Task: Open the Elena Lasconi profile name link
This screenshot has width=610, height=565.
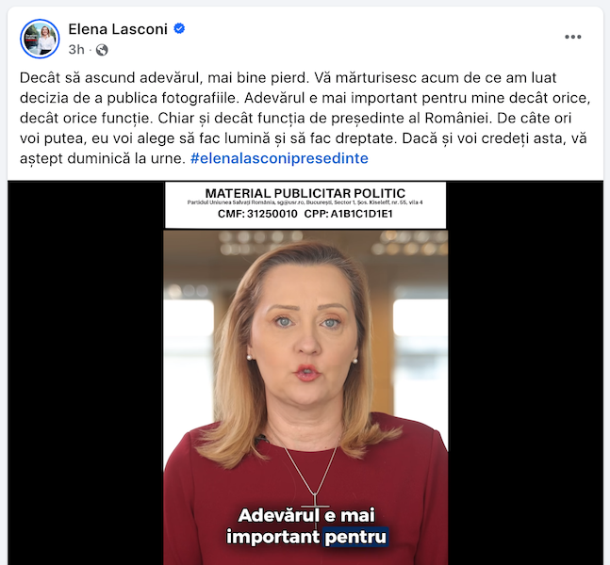Action: click(118, 29)
